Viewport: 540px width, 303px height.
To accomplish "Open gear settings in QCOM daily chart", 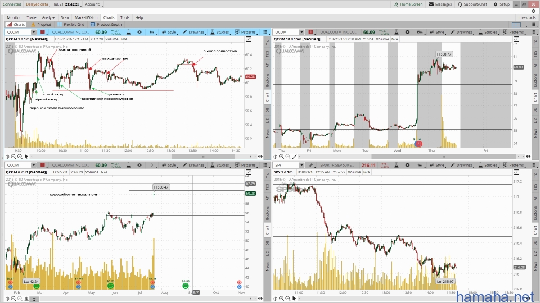I will [x=139, y=165].
